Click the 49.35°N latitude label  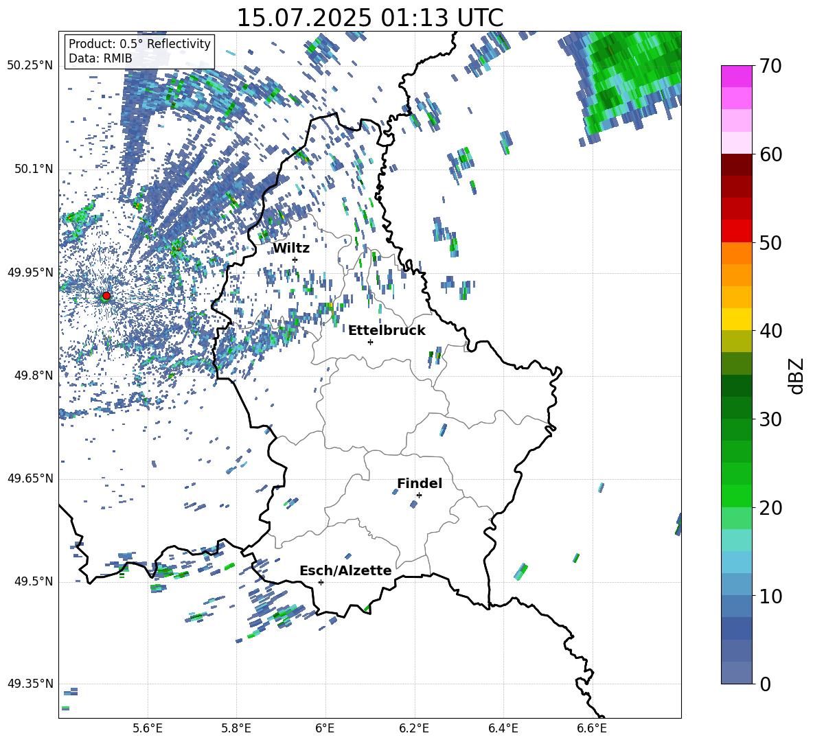click(x=30, y=684)
